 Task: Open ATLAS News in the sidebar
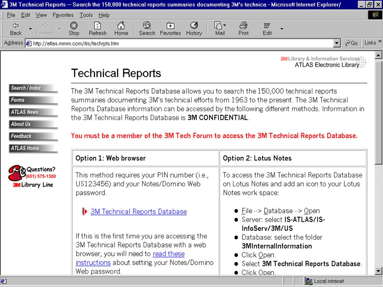click(x=33, y=112)
